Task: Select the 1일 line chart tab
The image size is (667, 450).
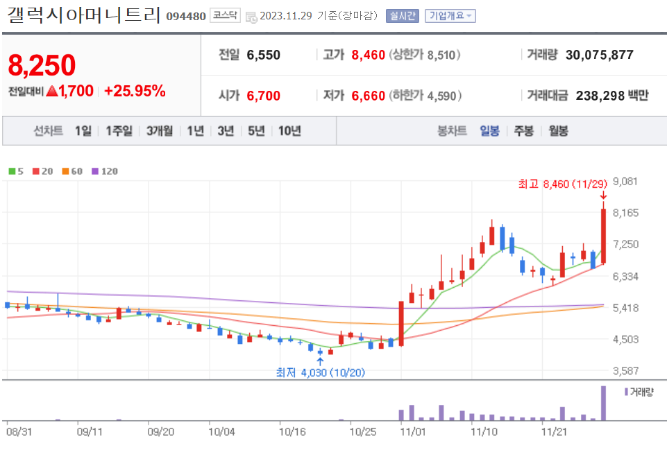Action: coord(83,131)
